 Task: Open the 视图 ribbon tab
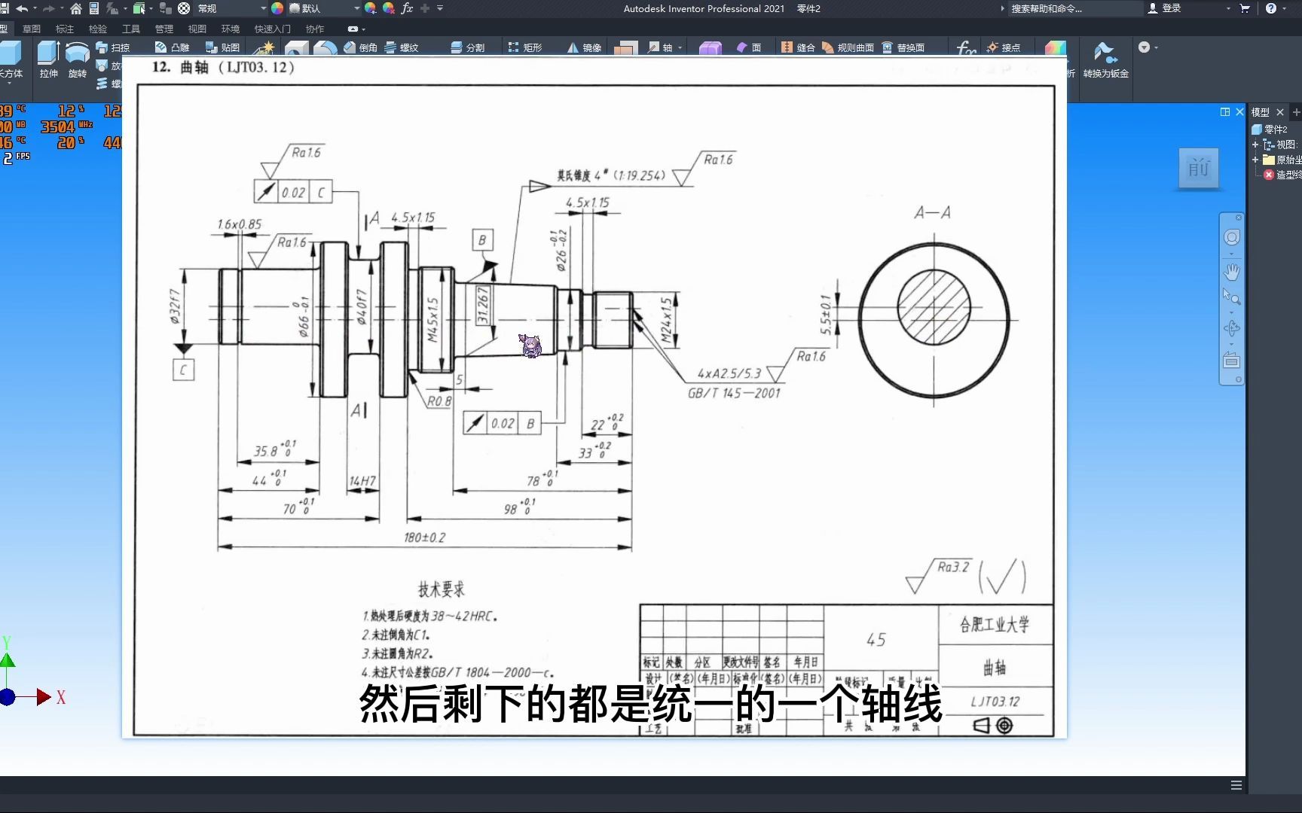click(196, 29)
